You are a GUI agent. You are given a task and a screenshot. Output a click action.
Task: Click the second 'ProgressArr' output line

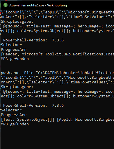(14, 115)
